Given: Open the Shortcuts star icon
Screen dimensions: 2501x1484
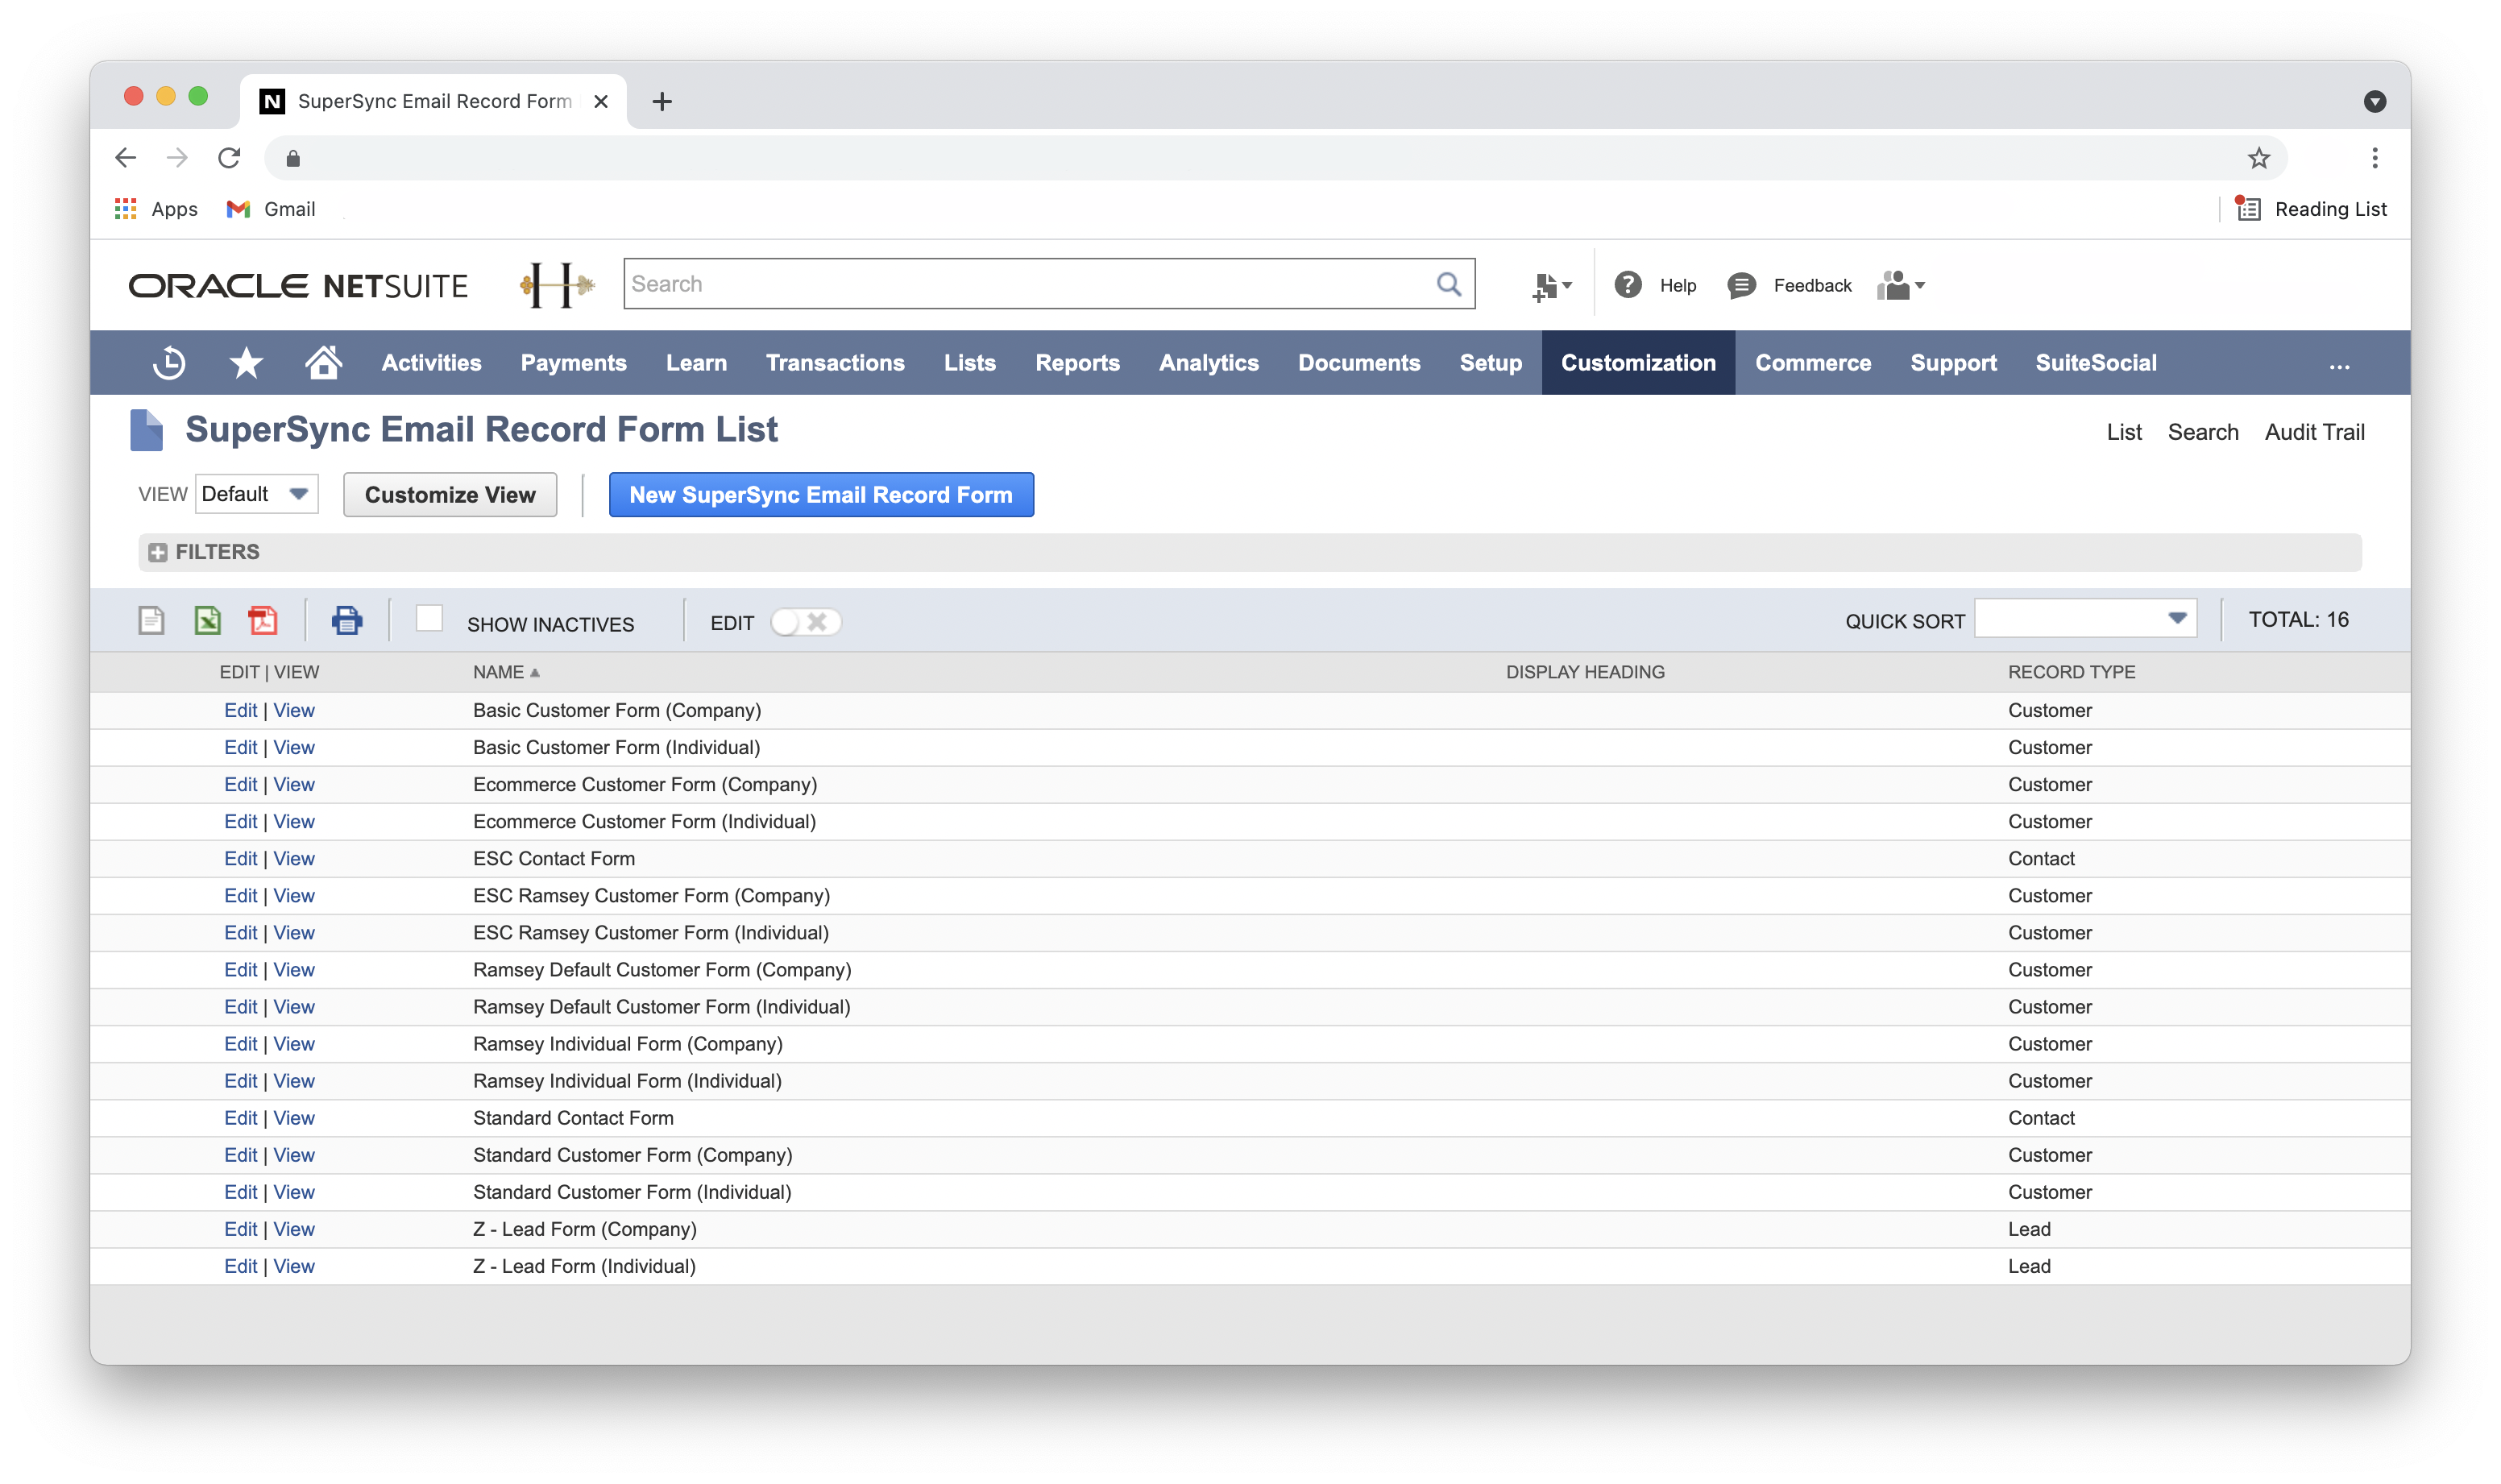Looking at the screenshot, I should (246, 363).
